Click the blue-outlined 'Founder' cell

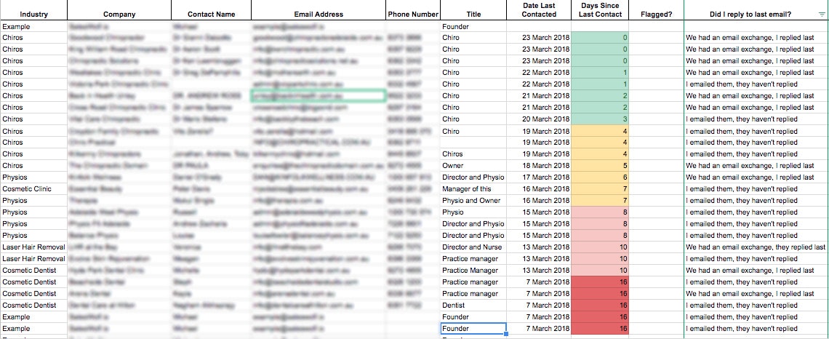[473, 328]
